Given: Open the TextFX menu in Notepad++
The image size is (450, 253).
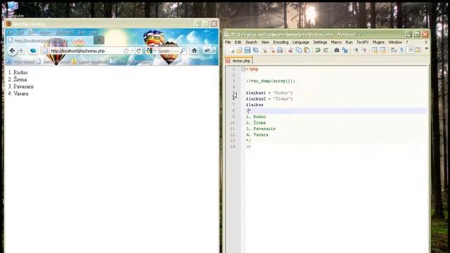Looking at the screenshot, I should pyautogui.click(x=363, y=42).
